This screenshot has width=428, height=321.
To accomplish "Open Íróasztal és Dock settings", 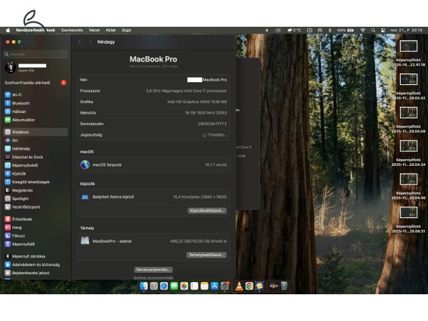I will click(x=24, y=157).
